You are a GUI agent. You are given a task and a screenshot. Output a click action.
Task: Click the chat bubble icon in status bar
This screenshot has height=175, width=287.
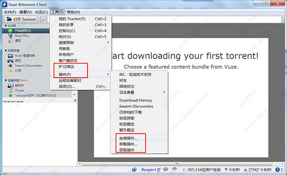tap(166, 170)
